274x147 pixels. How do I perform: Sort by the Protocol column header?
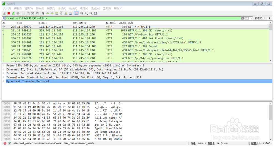pos(112,23)
